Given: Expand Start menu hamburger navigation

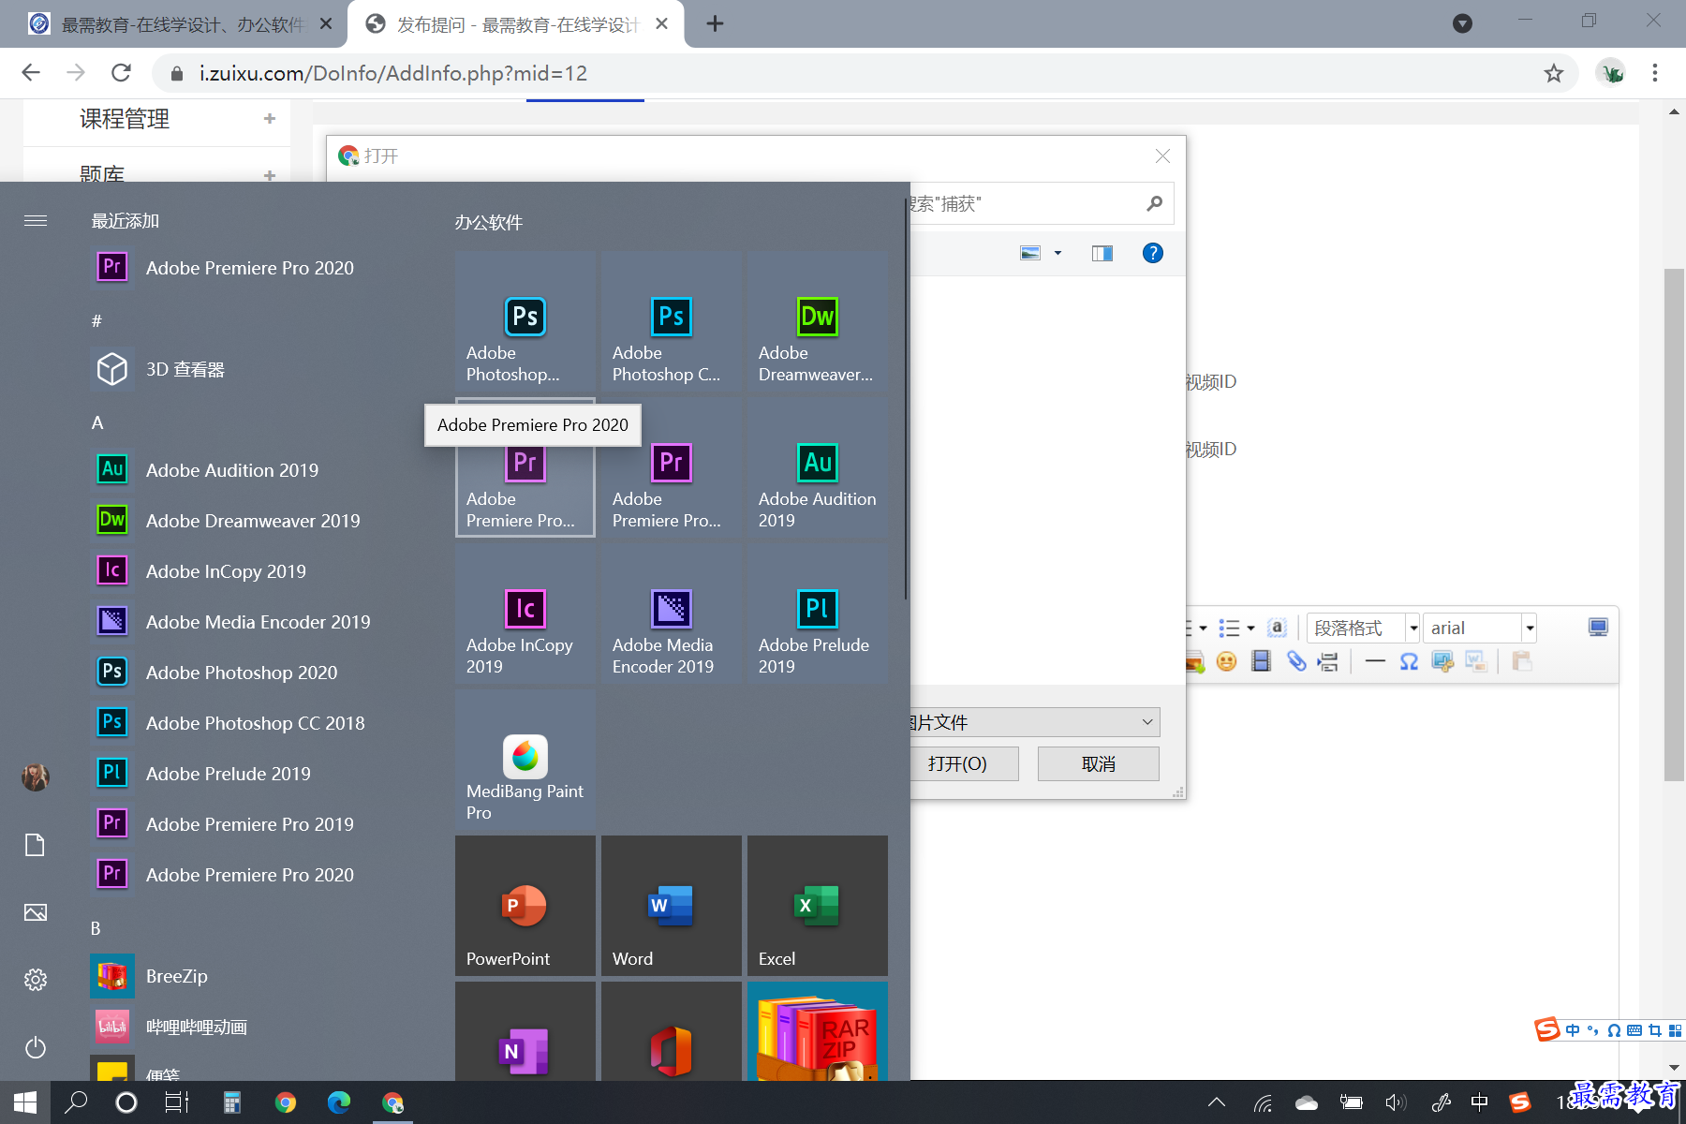Looking at the screenshot, I should click(x=36, y=221).
